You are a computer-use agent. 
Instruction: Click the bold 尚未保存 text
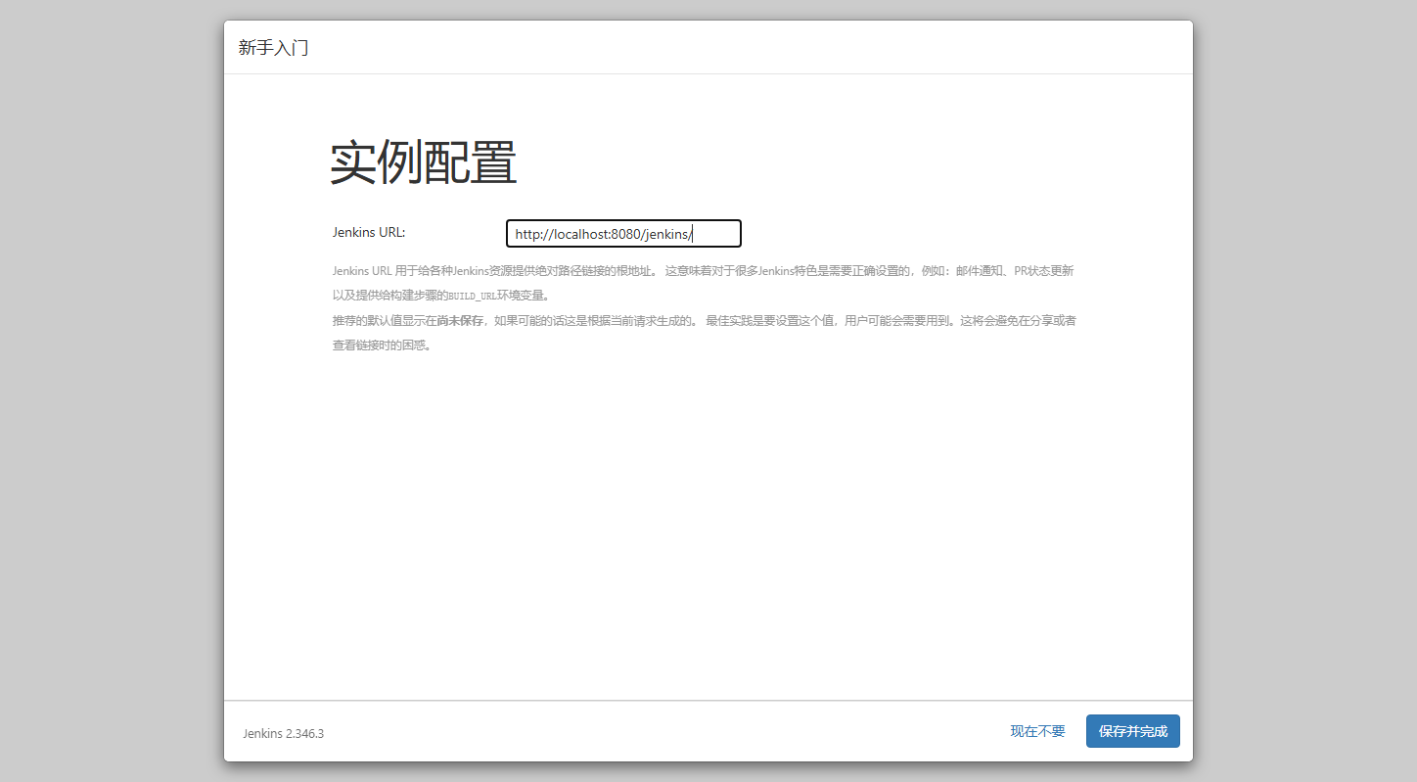point(460,320)
